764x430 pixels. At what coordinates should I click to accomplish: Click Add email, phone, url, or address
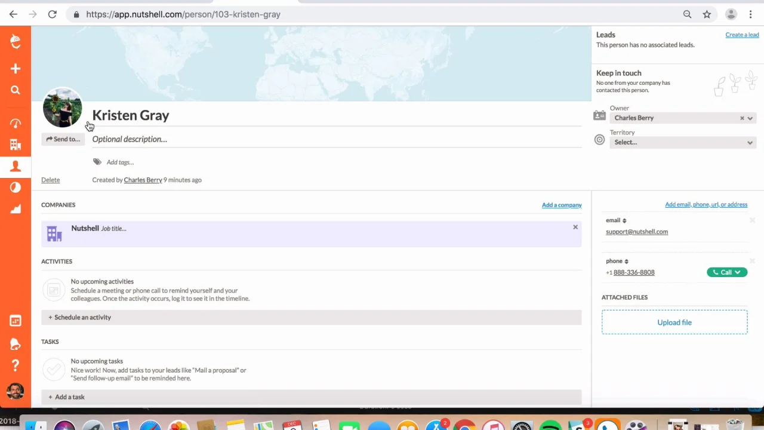706,204
